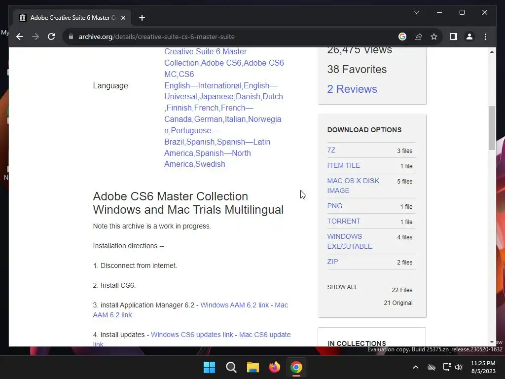Click the '22 Files' total count
Image resolution: width=505 pixels, height=379 pixels.
[x=402, y=290]
